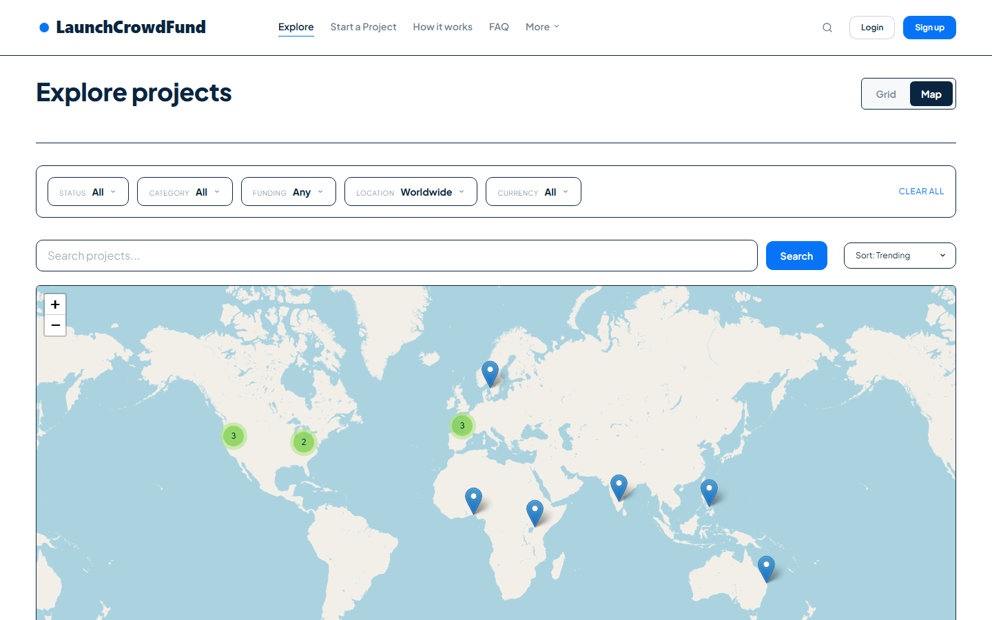
Task: Click the map pin in Scandinavia
Action: coord(490,374)
